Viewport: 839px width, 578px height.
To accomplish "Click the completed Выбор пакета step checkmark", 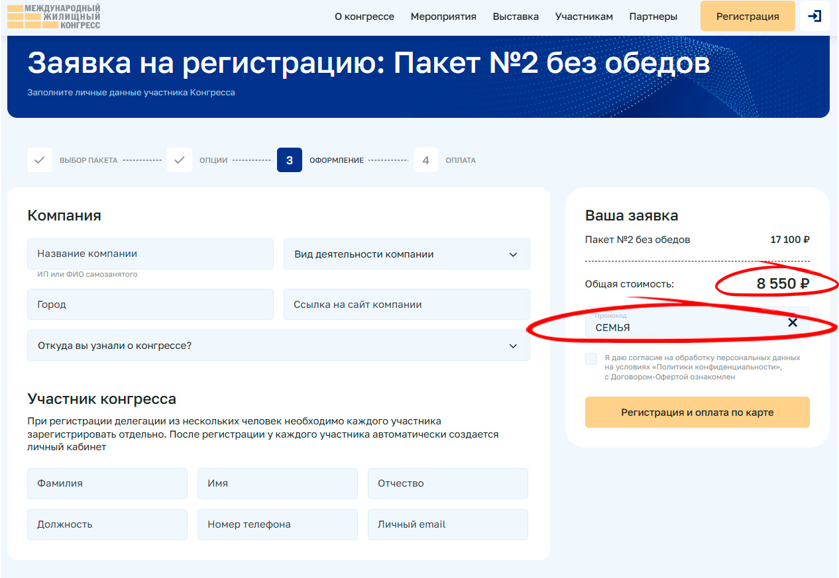I will click(40, 160).
